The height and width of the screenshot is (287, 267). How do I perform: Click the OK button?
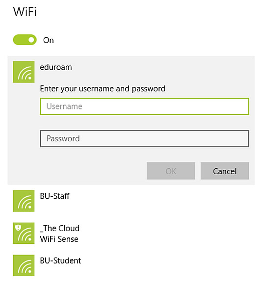pos(171,171)
